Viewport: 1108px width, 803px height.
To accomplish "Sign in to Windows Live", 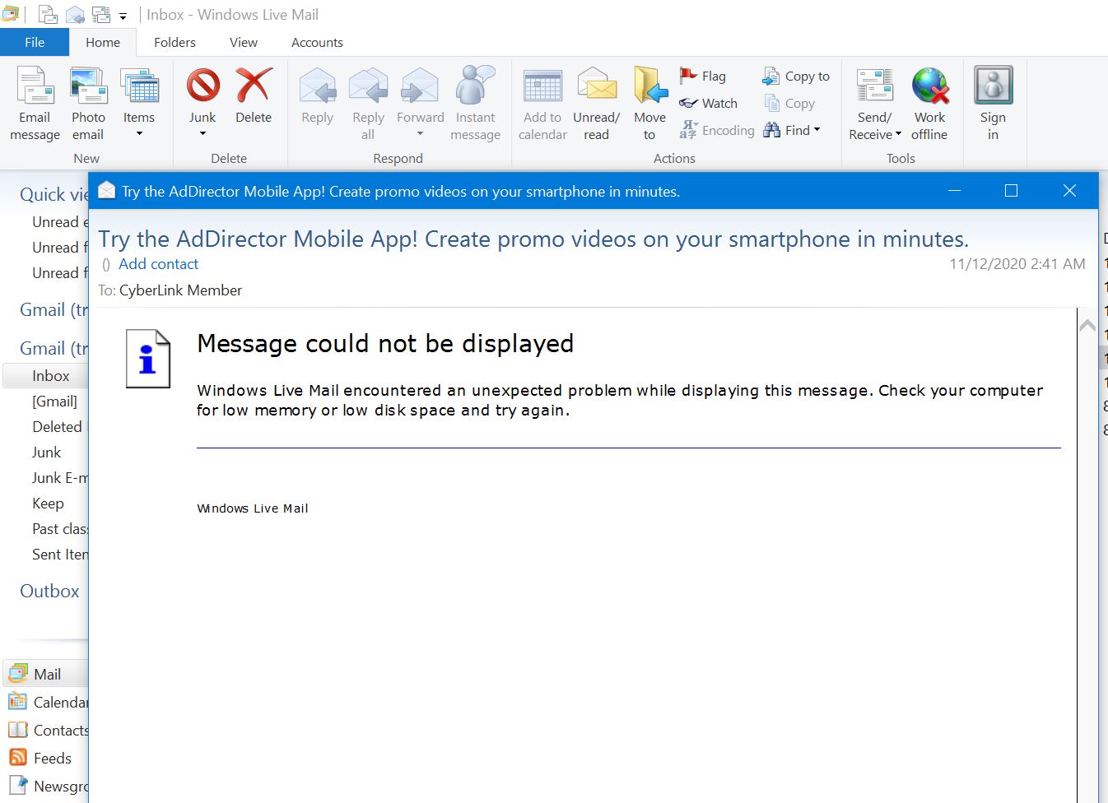I will point(993,104).
